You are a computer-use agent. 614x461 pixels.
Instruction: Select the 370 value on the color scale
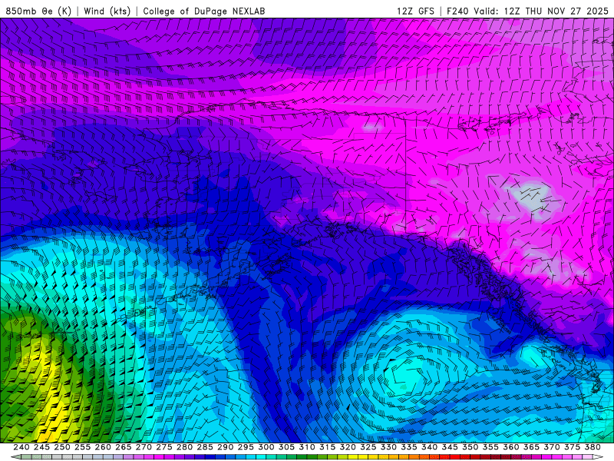[x=552, y=447]
